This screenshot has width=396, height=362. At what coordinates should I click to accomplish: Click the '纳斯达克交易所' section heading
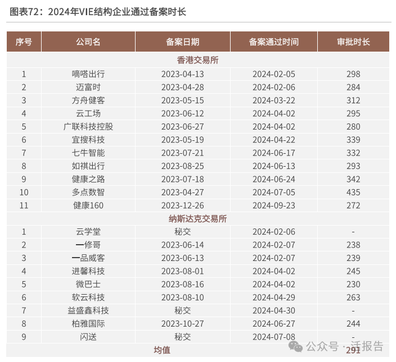[x=198, y=219]
